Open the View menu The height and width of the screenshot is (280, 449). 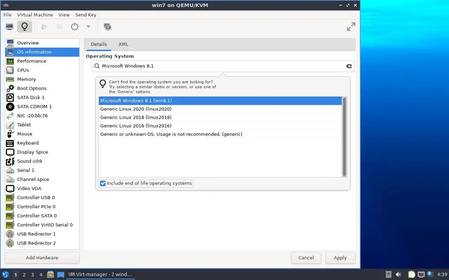point(64,15)
